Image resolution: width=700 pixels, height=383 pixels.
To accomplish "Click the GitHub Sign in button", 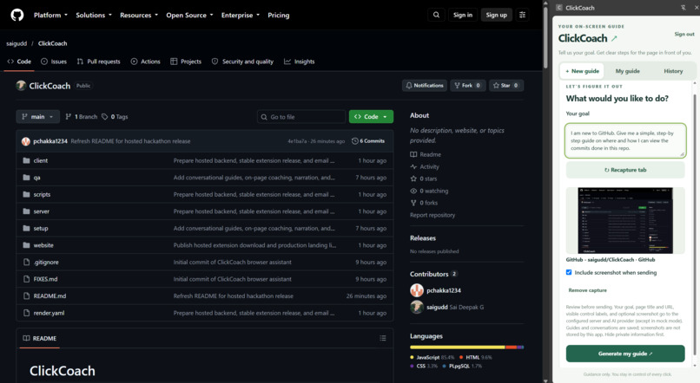I will pyautogui.click(x=463, y=15).
